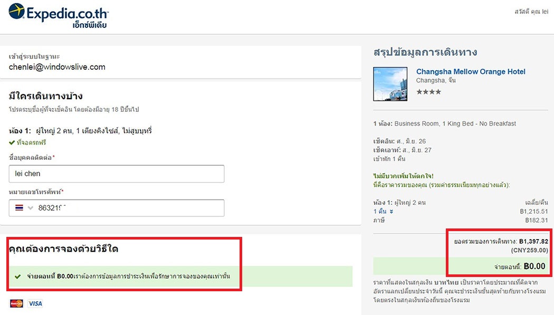Click the 'Changsha, จีน' location text
This screenshot has width=554, height=315.
tap(436, 81)
